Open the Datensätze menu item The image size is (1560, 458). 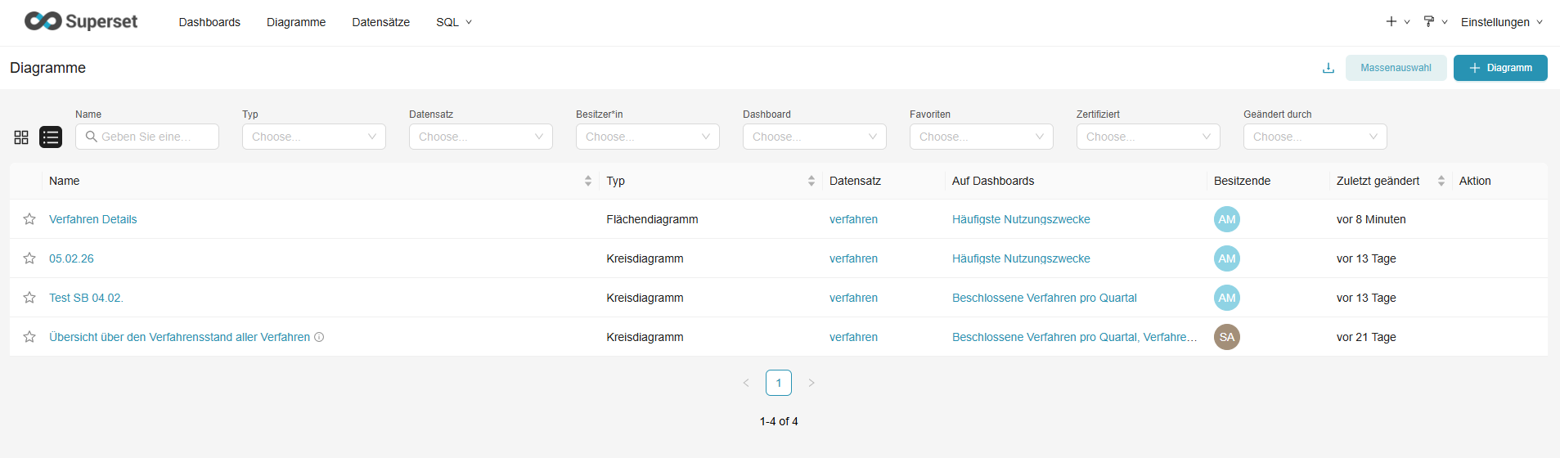click(380, 22)
